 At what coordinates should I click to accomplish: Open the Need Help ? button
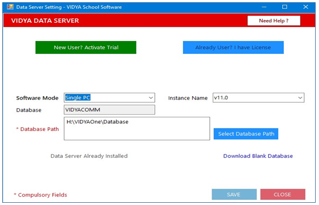(274, 21)
